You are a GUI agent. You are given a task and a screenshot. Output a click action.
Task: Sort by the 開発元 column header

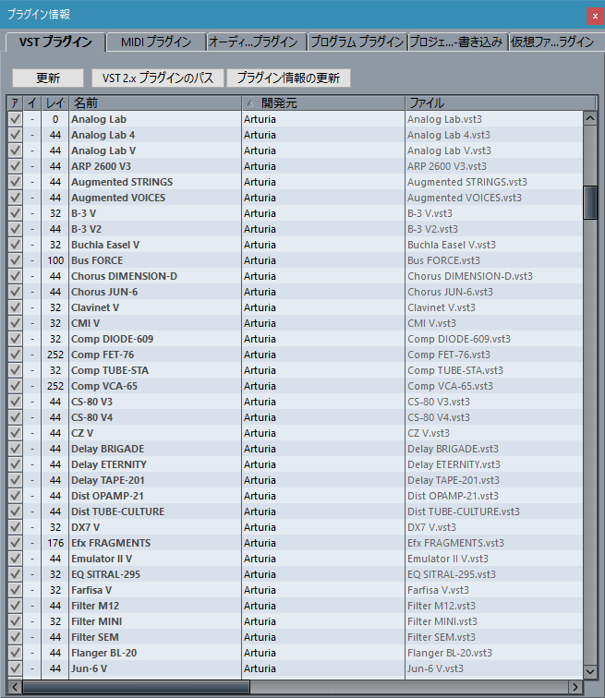pos(323,103)
